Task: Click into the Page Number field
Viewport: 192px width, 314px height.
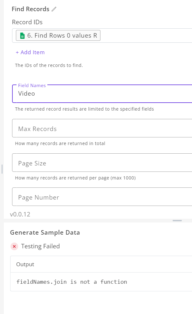Action: (x=102, y=197)
